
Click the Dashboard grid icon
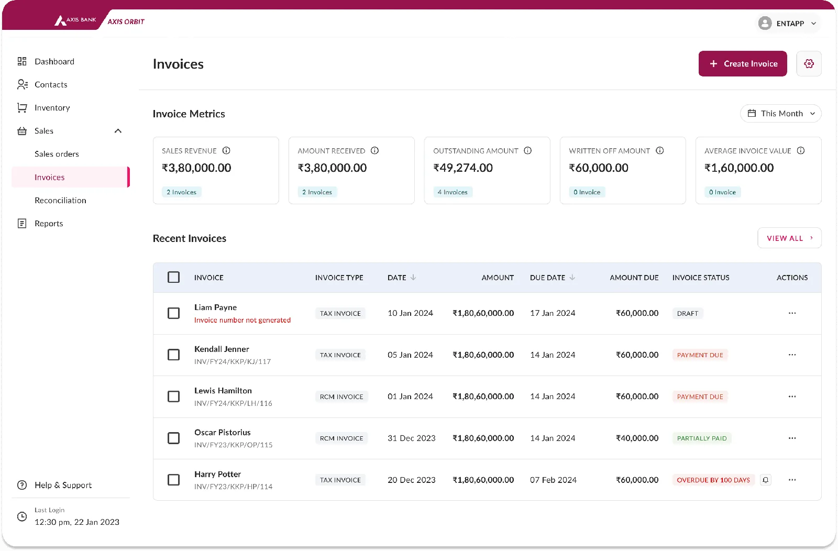(22, 61)
